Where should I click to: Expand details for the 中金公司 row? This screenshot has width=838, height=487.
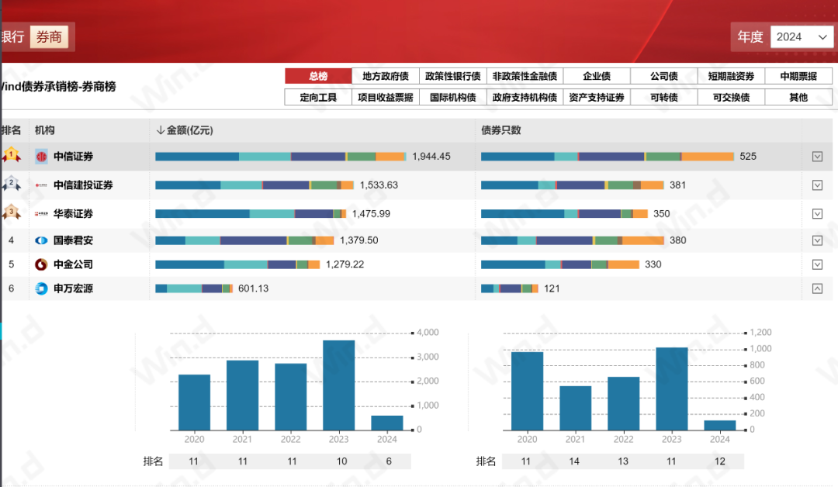coord(817,264)
